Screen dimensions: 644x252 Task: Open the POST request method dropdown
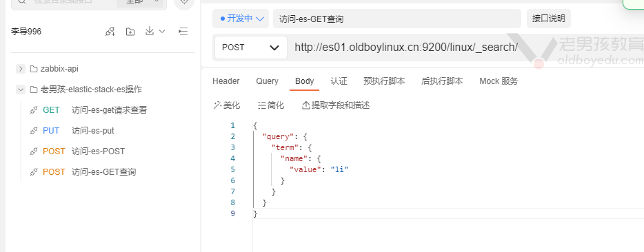coord(250,48)
